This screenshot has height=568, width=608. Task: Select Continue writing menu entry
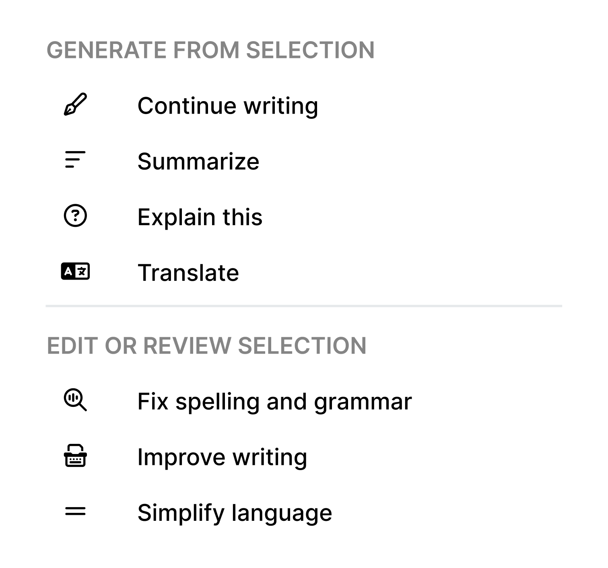pyautogui.click(x=227, y=106)
